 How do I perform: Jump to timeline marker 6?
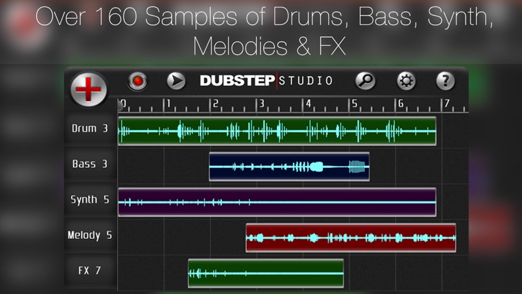pyautogui.click(x=400, y=105)
